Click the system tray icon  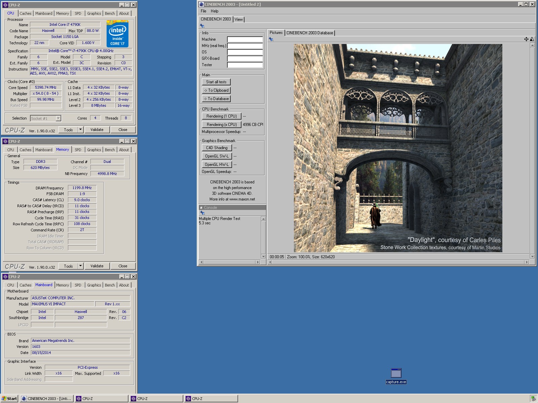point(533,399)
